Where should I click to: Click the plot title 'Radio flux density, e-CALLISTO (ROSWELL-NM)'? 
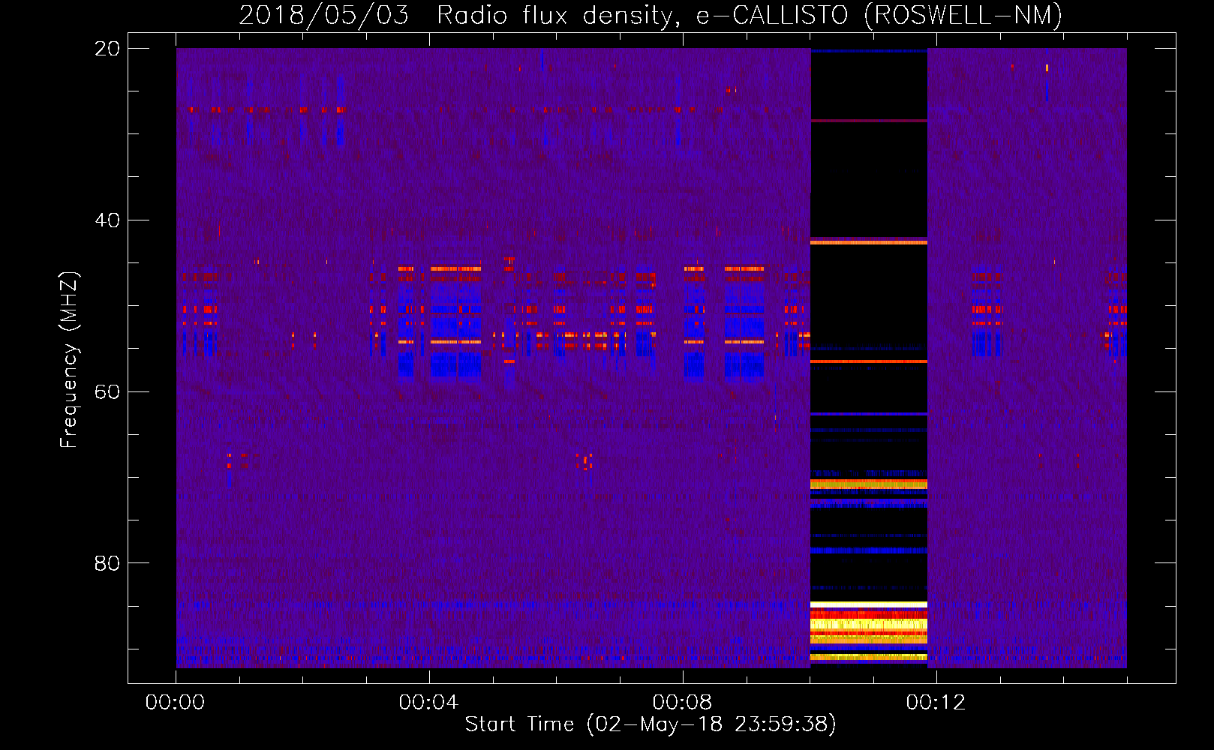(x=749, y=15)
